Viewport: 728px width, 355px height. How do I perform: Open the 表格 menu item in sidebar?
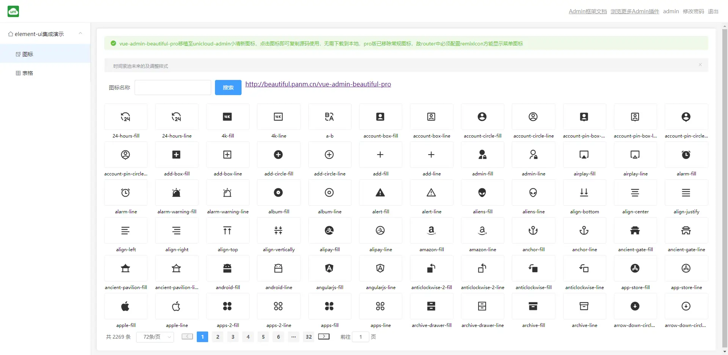(x=28, y=73)
